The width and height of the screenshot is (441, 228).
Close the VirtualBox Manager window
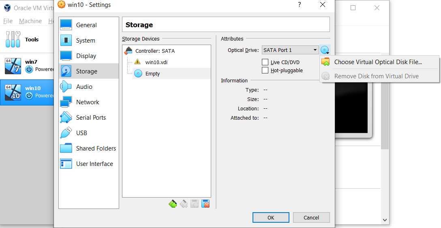[377, 8]
